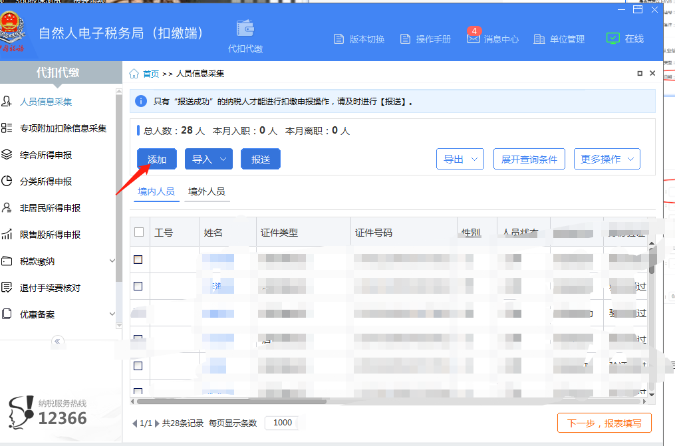Check the second row checkbox in table
Screen dimensions: 675x446
click(x=138, y=286)
